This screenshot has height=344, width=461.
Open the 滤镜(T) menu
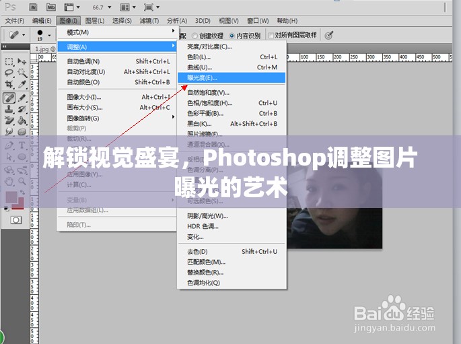(x=149, y=21)
